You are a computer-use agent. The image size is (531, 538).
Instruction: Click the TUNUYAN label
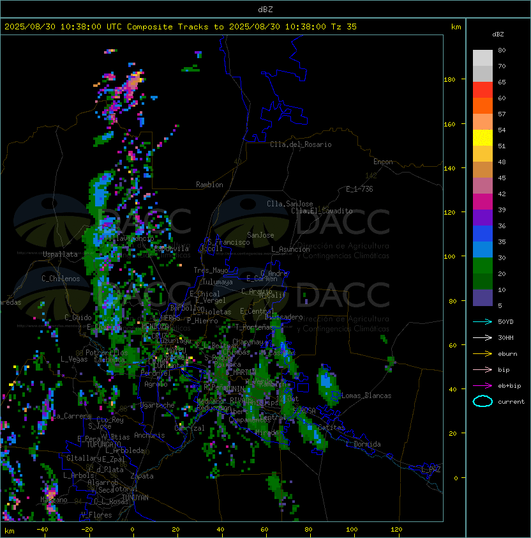coord(135,498)
